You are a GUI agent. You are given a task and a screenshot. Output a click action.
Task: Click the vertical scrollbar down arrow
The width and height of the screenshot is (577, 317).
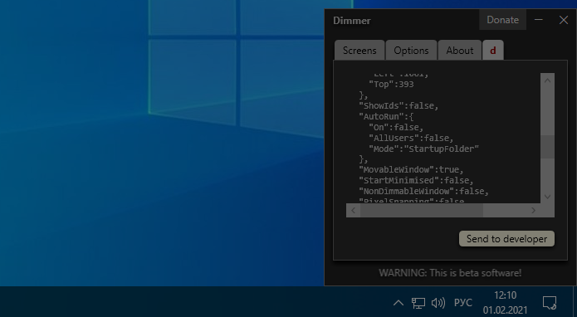[x=547, y=197]
